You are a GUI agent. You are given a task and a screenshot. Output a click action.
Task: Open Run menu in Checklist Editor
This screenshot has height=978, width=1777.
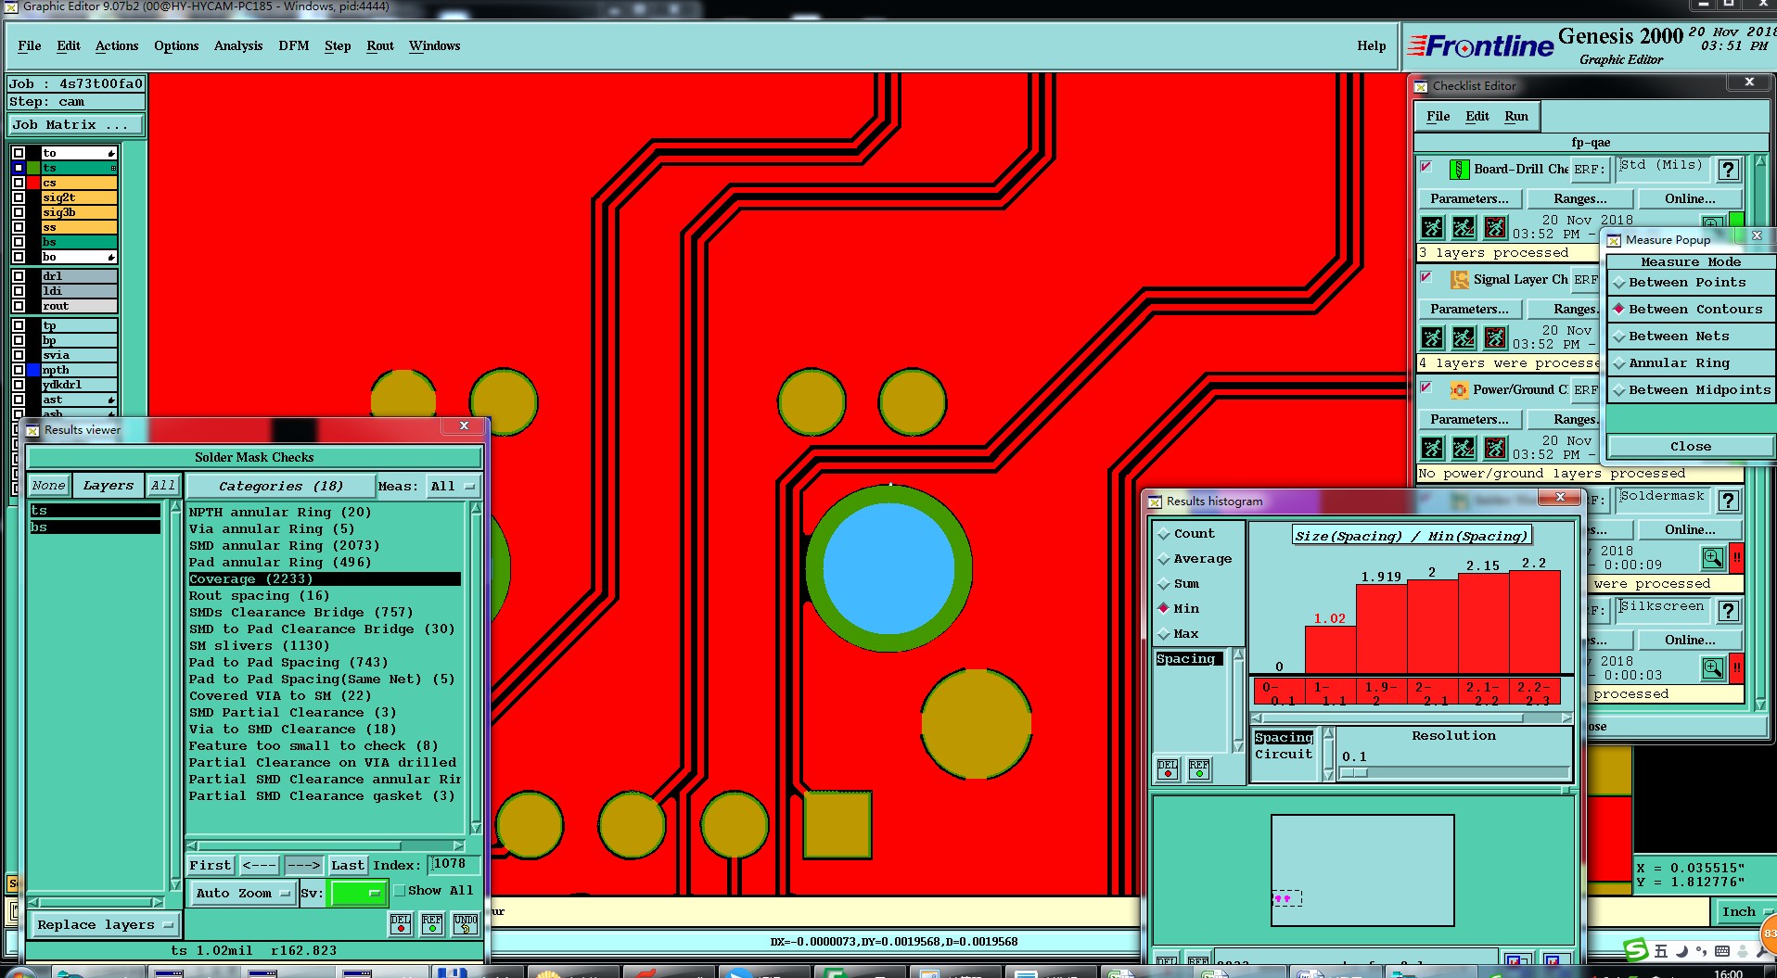click(1516, 117)
